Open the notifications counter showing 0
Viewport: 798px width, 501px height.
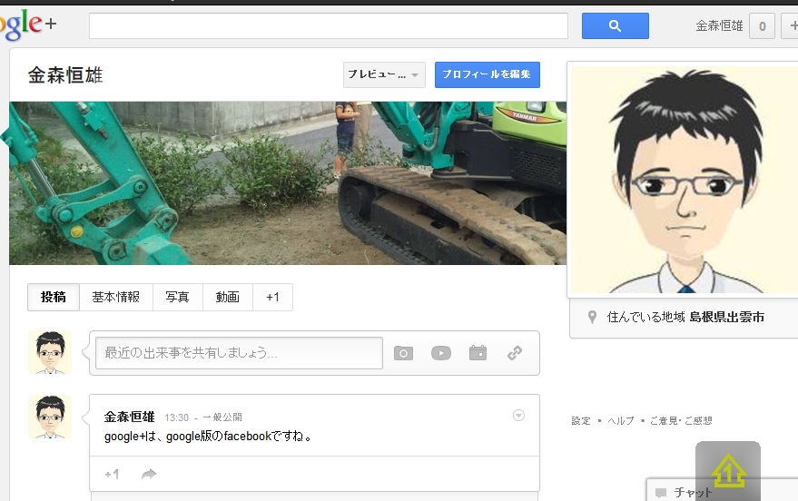[x=761, y=26]
